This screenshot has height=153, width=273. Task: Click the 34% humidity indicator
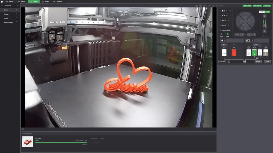click(x=224, y=45)
